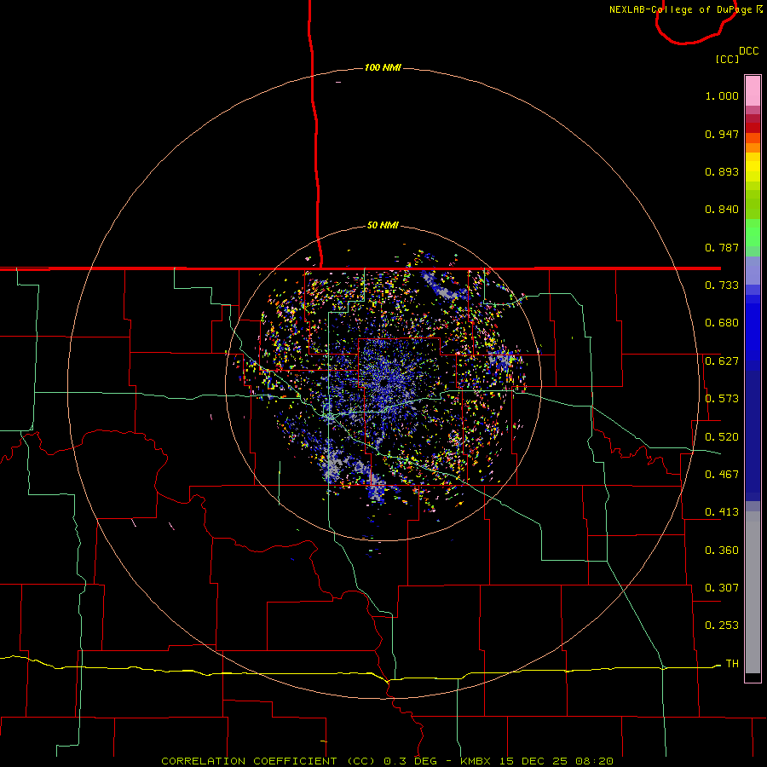The width and height of the screenshot is (767, 767).
Task: Select the 0.253 legend value
Action: (722, 626)
